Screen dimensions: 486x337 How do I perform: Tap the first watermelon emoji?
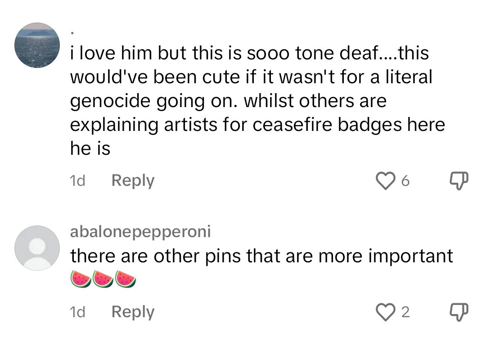point(81,279)
